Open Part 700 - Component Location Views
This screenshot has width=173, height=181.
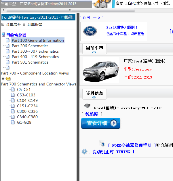(35, 73)
